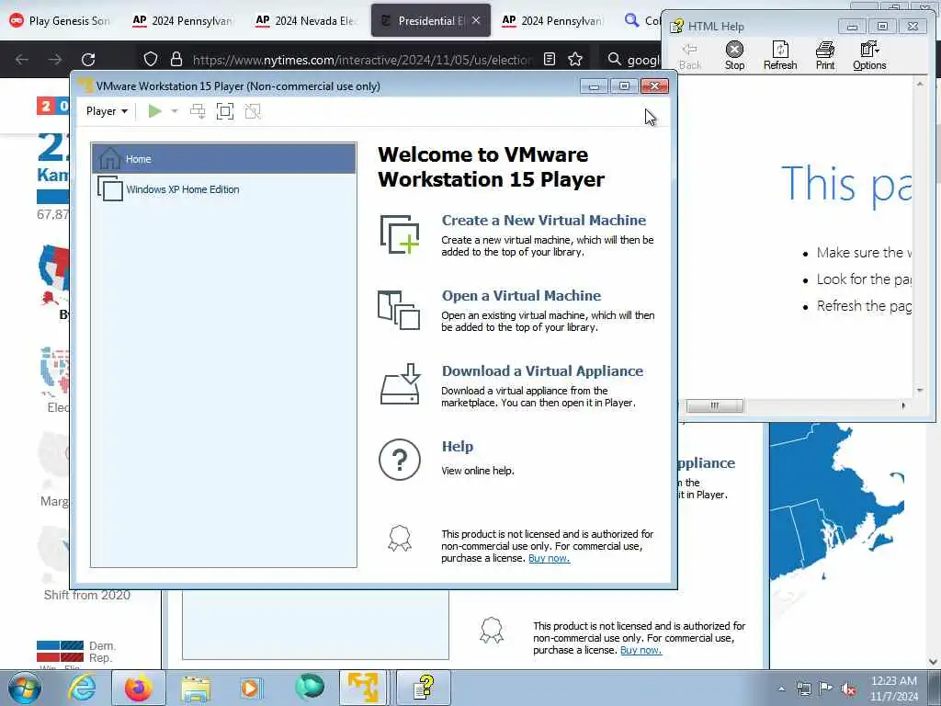This screenshot has width=941, height=706.
Task: Select Windows XP Home Edition virtual machine
Action: pyautogui.click(x=224, y=189)
